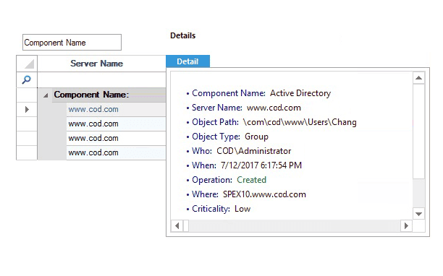Collapse the Component Name group
The height and width of the screenshot is (276, 443).
46,95
